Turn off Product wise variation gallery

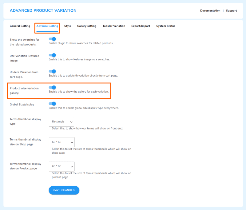click(x=52, y=88)
